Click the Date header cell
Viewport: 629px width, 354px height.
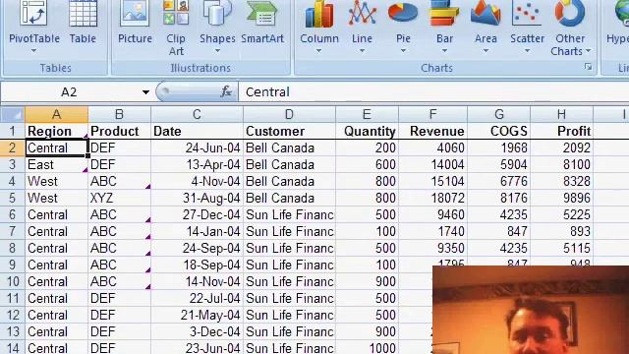coord(197,131)
